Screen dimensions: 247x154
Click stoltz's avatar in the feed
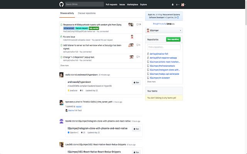pyautogui.click(x=61, y=74)
